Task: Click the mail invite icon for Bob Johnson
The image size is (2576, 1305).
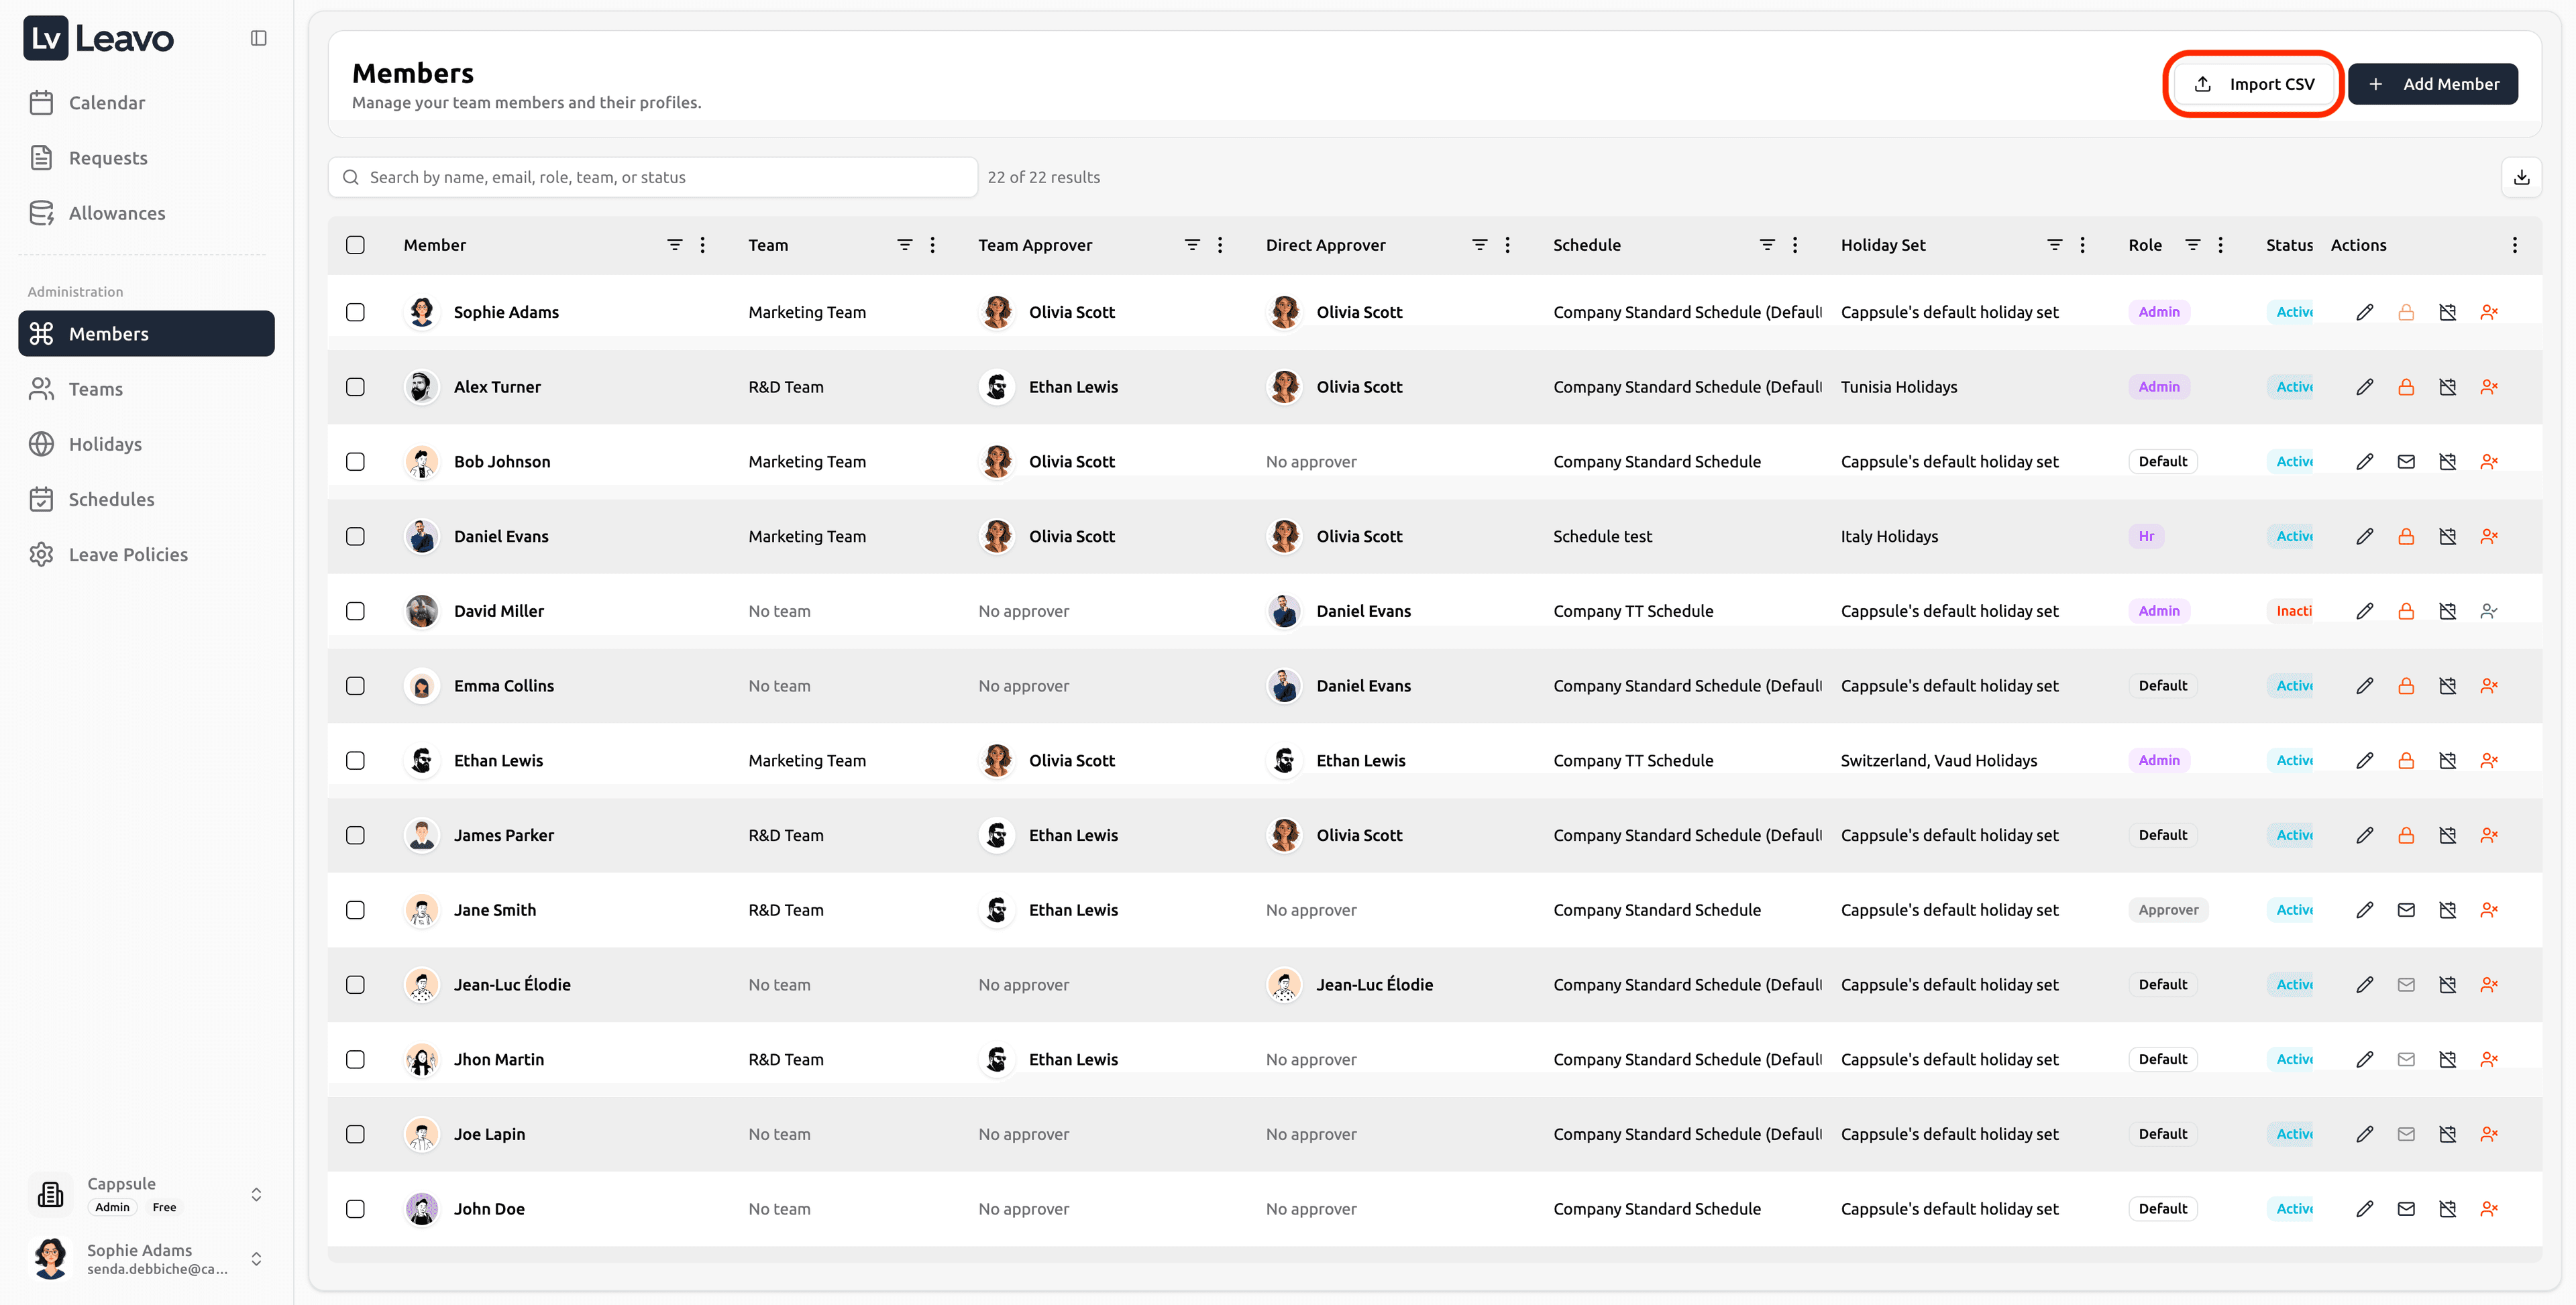Action: tap(2405, 461)
